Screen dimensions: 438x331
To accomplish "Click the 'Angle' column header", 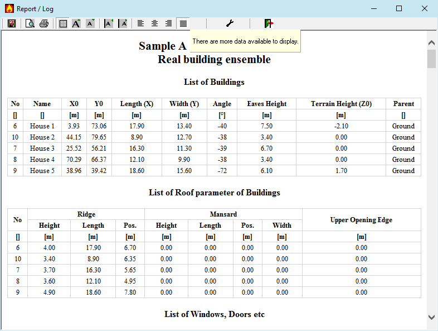I will pyautogui.click(x=222, y=104).
